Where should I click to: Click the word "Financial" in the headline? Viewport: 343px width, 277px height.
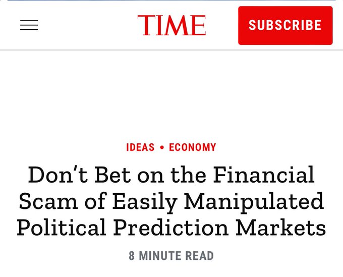[264, 175]
